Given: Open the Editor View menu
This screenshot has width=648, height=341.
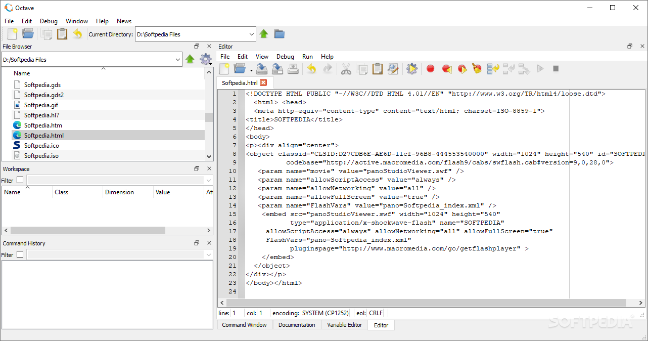Looking at the screenshot, I should pyautogui.click(x=262, y=57).
